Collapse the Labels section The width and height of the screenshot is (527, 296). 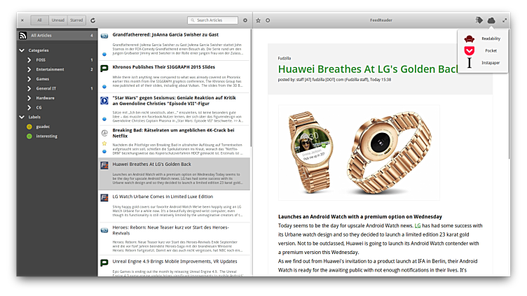(22, 117)
